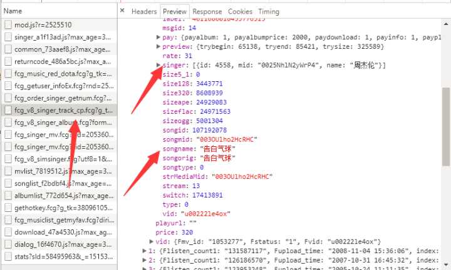
Task: Switch to the Preview tab
Action: coord(175,11)
